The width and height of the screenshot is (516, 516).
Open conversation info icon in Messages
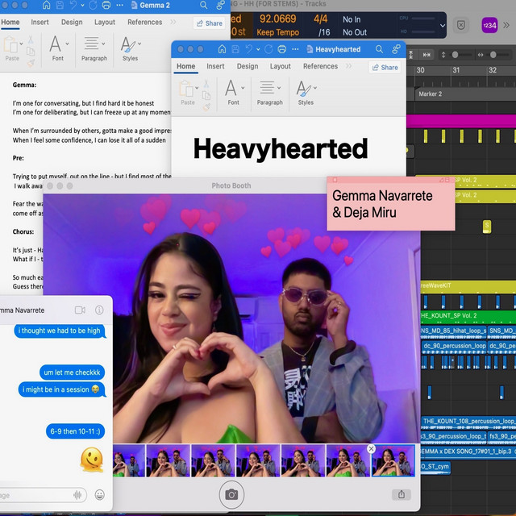(99, 310)
